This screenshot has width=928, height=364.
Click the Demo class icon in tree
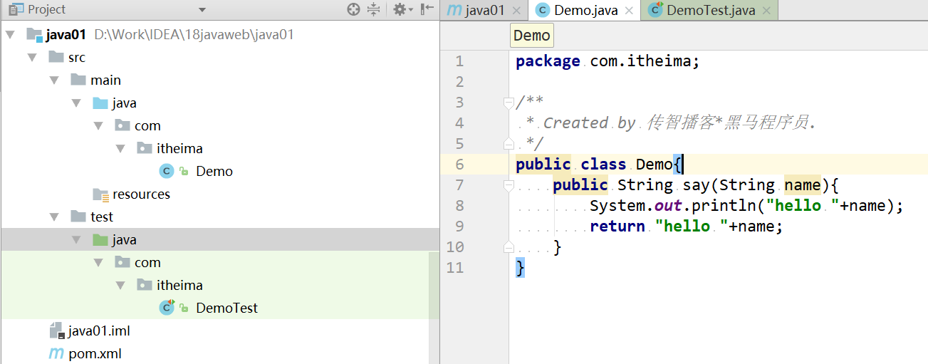tap(167, 171)
